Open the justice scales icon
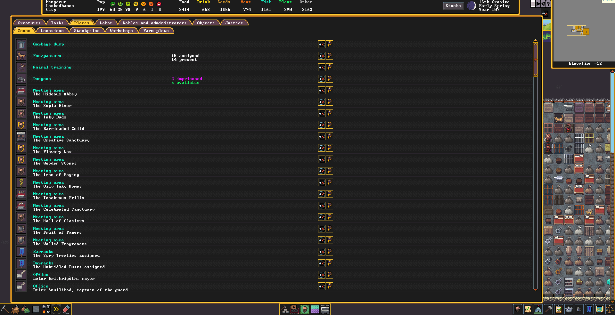The image size is (615, 315). point(610,309)
